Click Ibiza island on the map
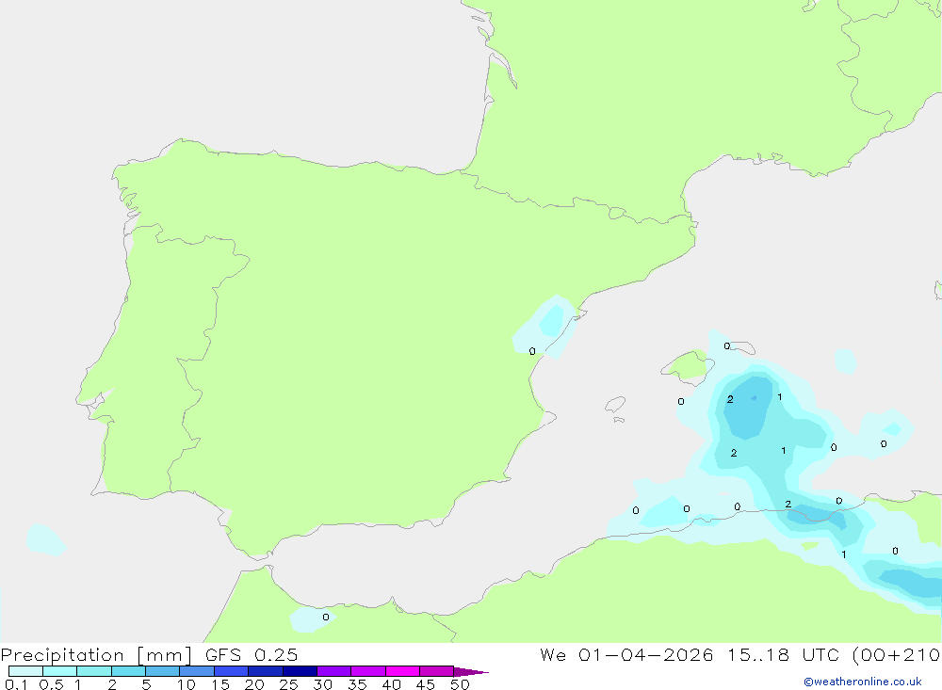 [615, 405]
